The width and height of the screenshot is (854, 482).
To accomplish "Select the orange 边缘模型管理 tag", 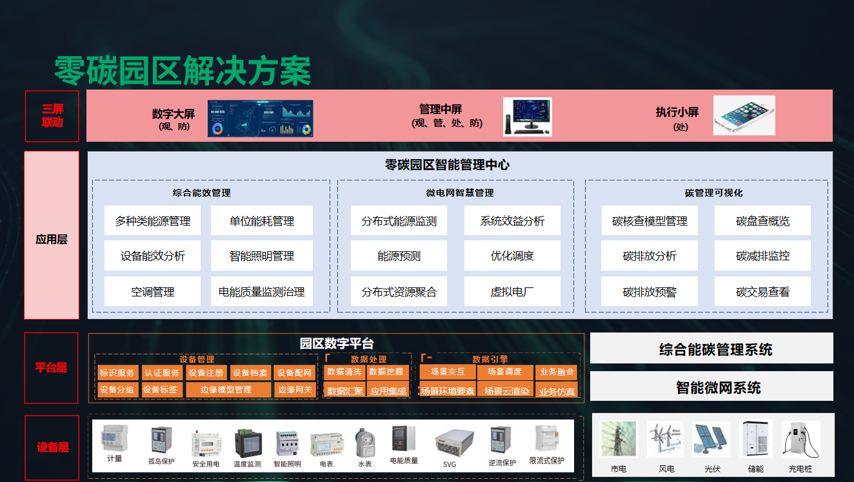I will point(228,390).
